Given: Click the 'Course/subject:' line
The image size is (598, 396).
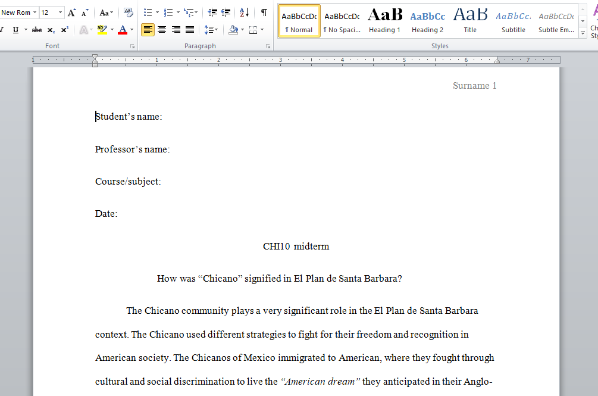Looking at the screenshot, I should 128,182.
